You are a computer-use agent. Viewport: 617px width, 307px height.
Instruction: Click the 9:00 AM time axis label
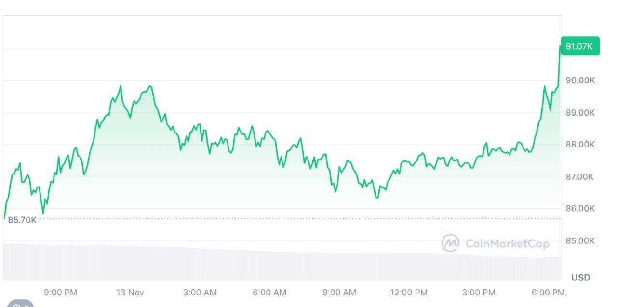339,293
